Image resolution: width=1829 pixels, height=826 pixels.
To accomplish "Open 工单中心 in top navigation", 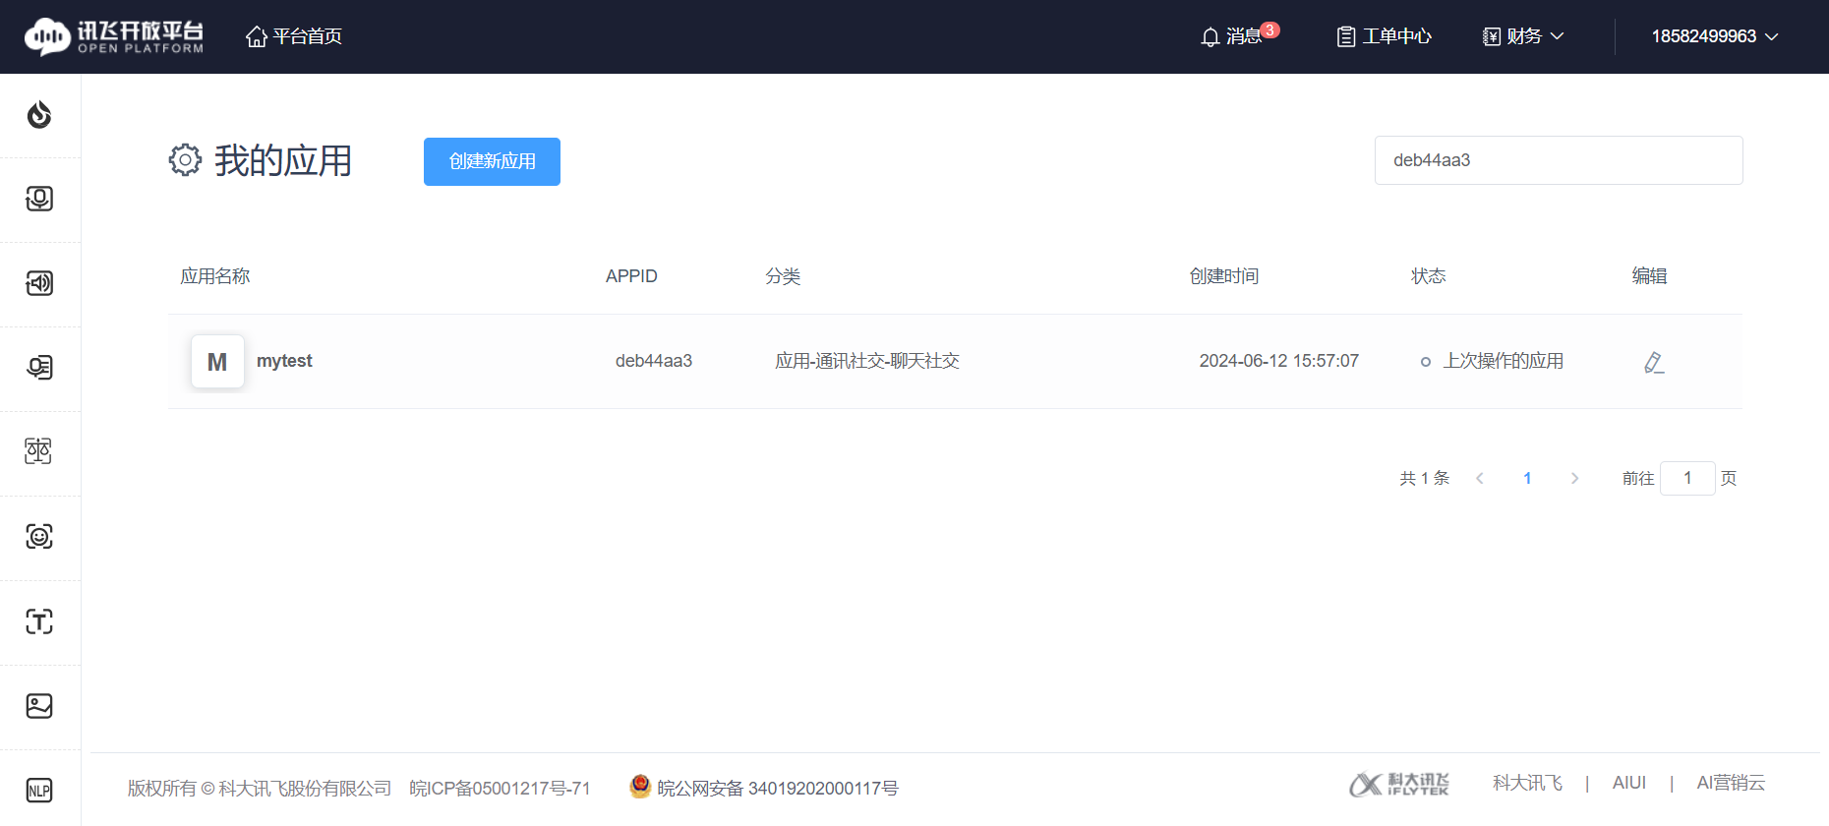I will (1396, 36).
